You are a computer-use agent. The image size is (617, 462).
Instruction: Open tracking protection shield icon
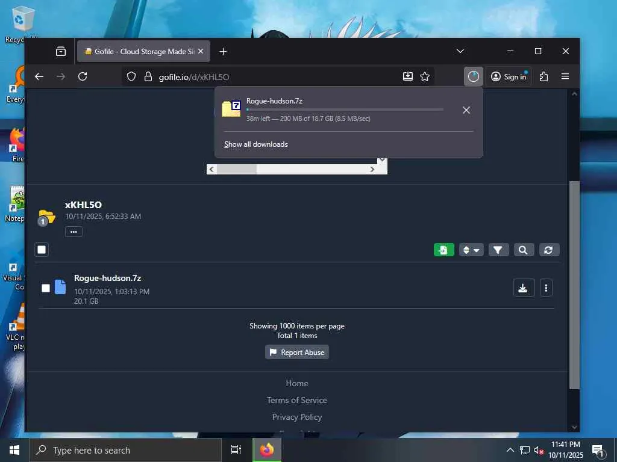pyautogui.click(x=131, y=76)
